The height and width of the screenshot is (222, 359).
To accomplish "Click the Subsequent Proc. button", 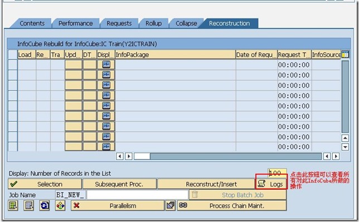I will (119, 184).
